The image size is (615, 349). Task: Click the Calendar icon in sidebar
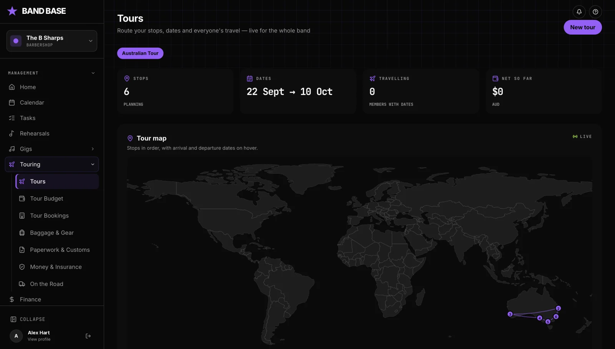point(12,102)
